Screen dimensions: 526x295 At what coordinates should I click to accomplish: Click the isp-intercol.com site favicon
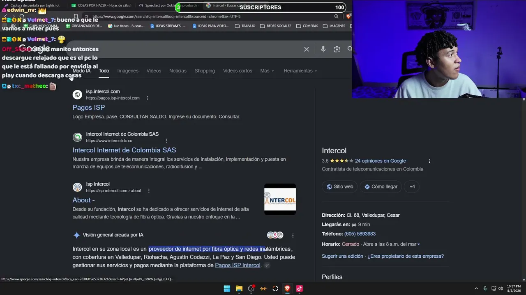click(x=77, y=95)
